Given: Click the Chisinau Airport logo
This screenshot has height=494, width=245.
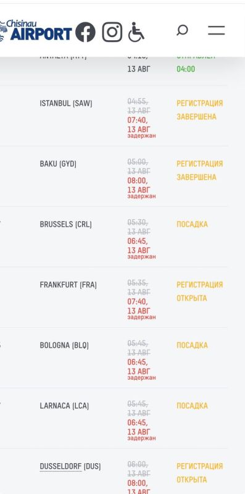Looking at the screenshot, I should (36, 30).
